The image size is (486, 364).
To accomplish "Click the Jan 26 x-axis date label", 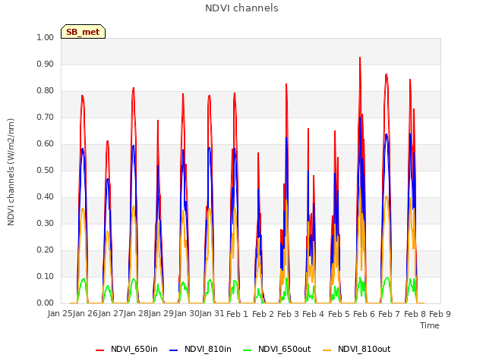I will 86,314.
